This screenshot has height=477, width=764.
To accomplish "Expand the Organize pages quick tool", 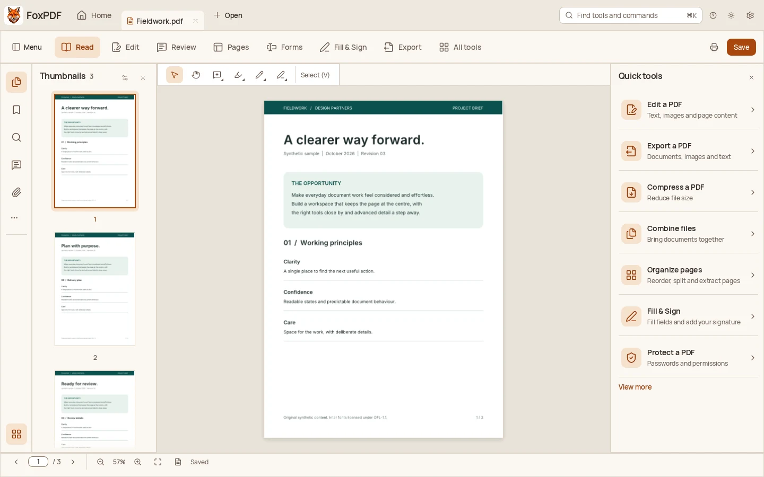I will 688,275.
